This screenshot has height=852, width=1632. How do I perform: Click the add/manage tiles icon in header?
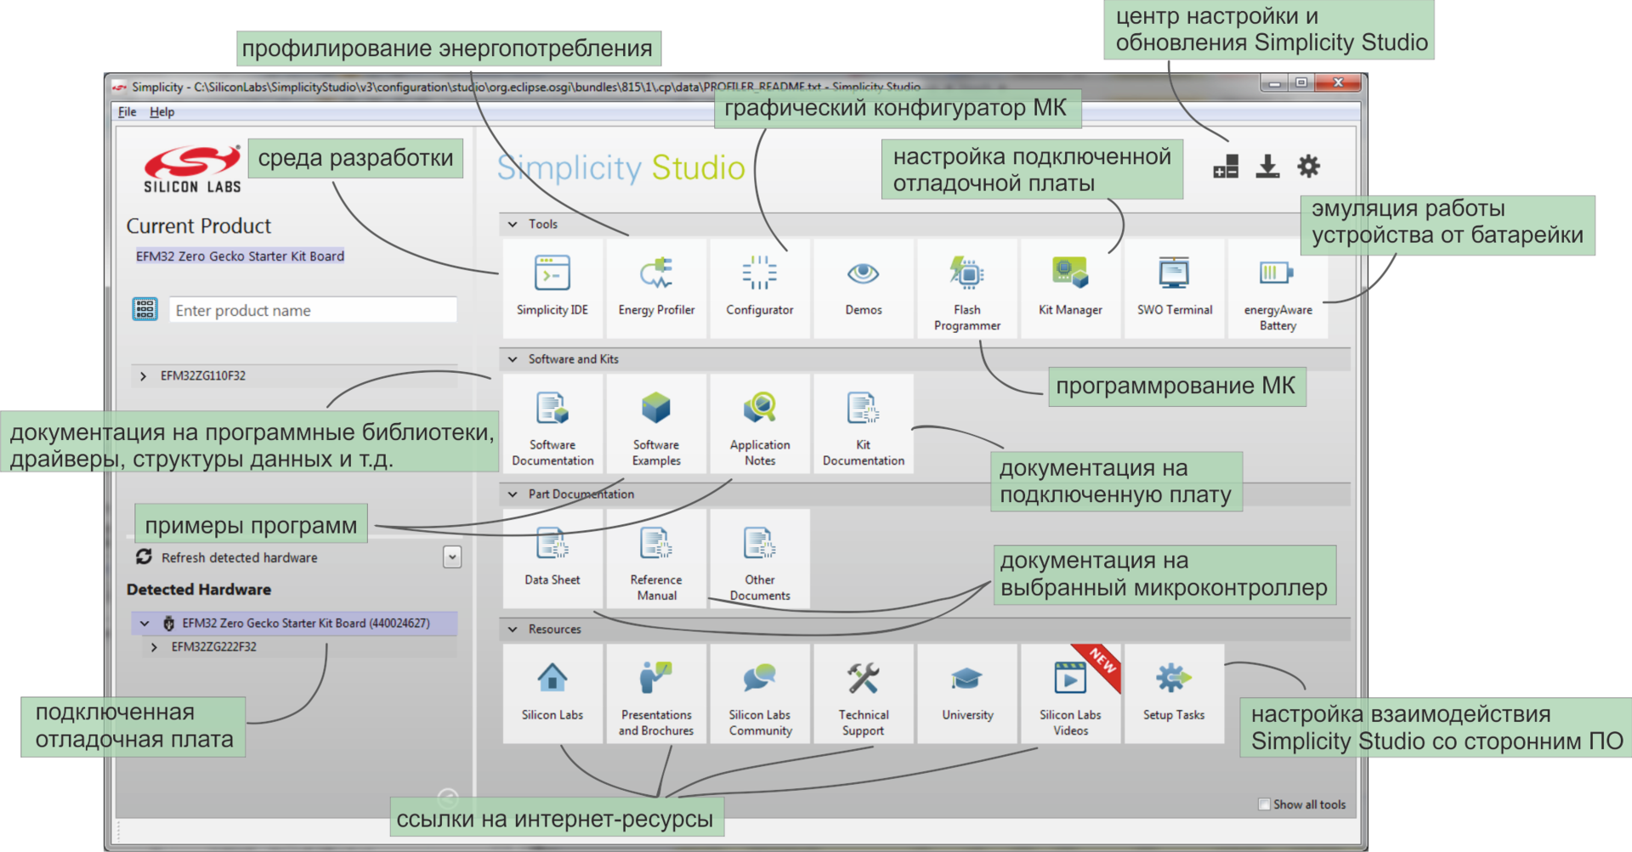tap(1226, 166)
